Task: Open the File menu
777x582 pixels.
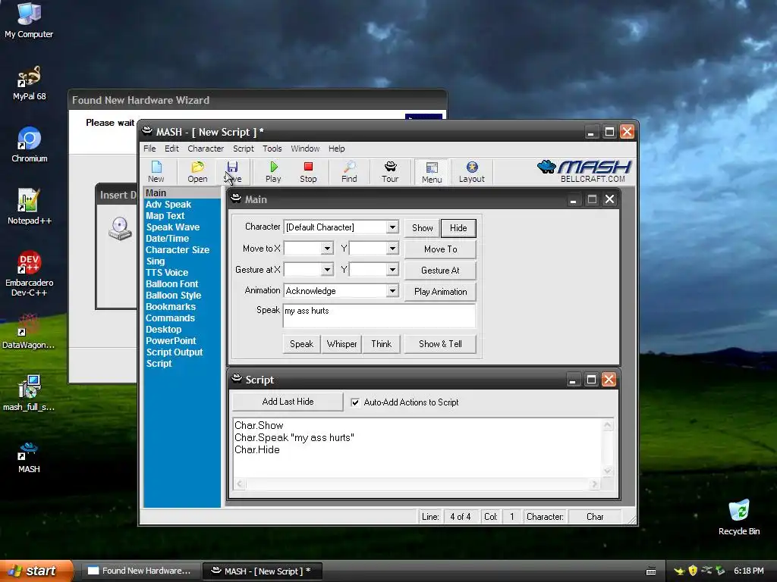Action: click(x=149, y=149)
